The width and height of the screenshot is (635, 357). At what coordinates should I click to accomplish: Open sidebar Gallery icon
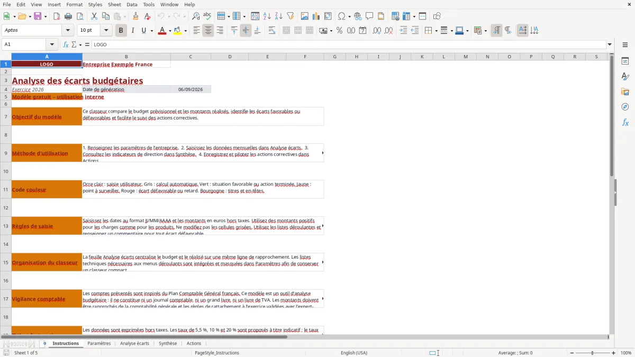[625, 92]
